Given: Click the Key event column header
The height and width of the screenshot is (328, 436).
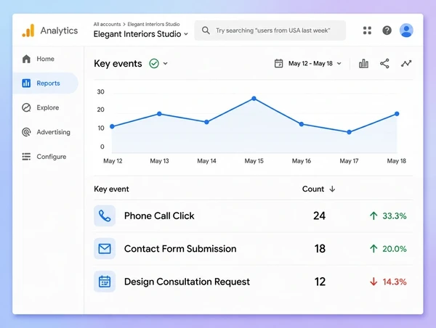Looking at the screenshot, I should (111, 189).
